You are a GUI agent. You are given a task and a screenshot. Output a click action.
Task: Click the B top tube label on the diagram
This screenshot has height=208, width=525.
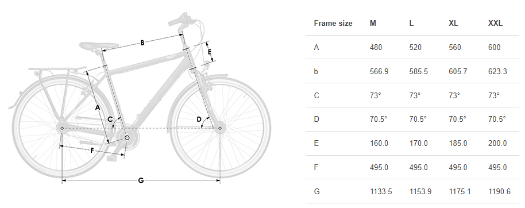point(142,43)
